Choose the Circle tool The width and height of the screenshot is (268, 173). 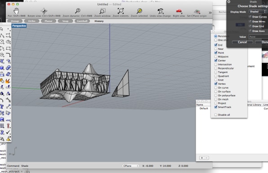click(x=2, y=42)
